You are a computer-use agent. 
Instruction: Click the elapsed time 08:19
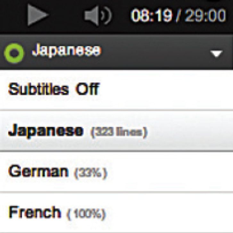(152, 15)
